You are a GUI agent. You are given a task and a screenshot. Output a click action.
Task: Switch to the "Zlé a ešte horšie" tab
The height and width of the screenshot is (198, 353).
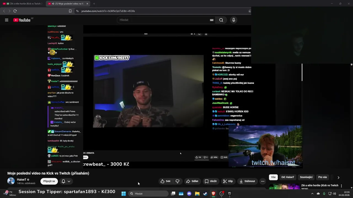coord(22,4)
